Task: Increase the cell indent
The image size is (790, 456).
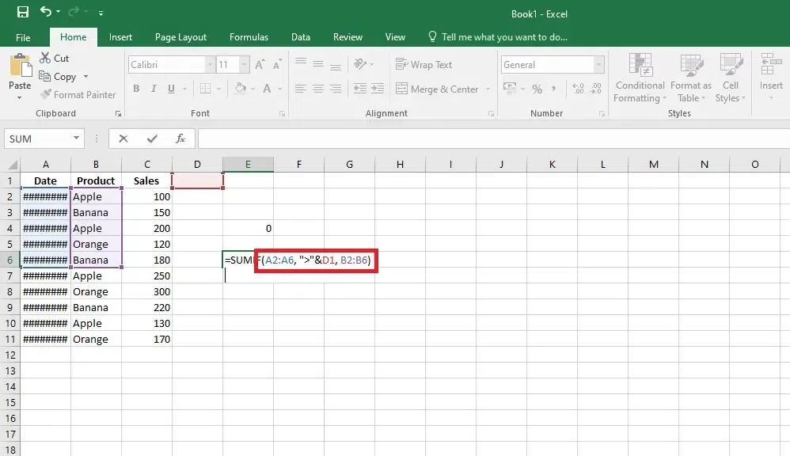Action: click(x=378, y=89)
